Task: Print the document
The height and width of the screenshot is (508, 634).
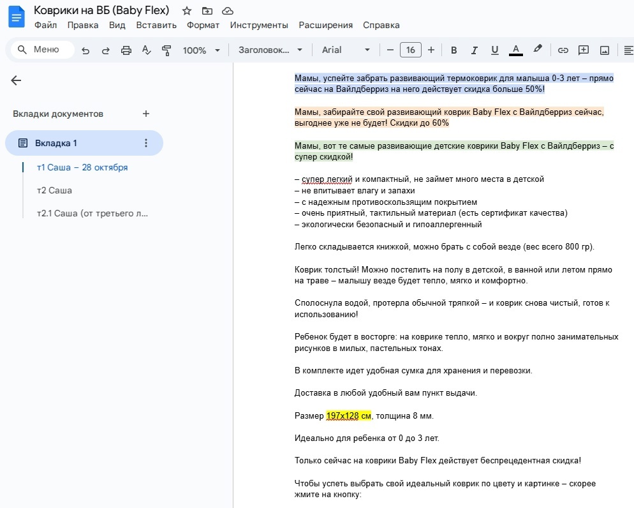Action: point(126,50)
